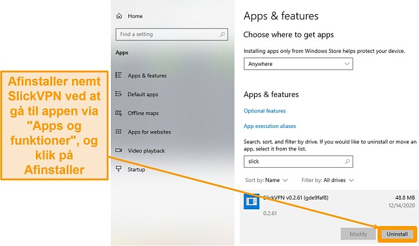Open the Optional features link

(x=264, y=111)
